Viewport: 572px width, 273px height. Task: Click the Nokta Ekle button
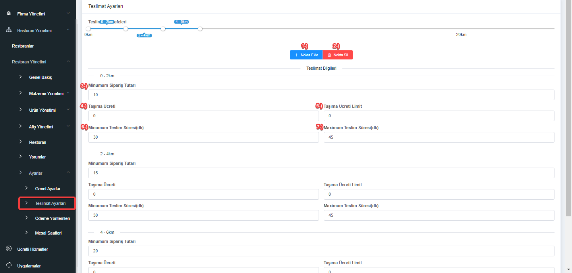point(306,55)
